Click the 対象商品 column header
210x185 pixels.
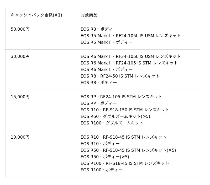pyautogui.click(x=89, y=15)
